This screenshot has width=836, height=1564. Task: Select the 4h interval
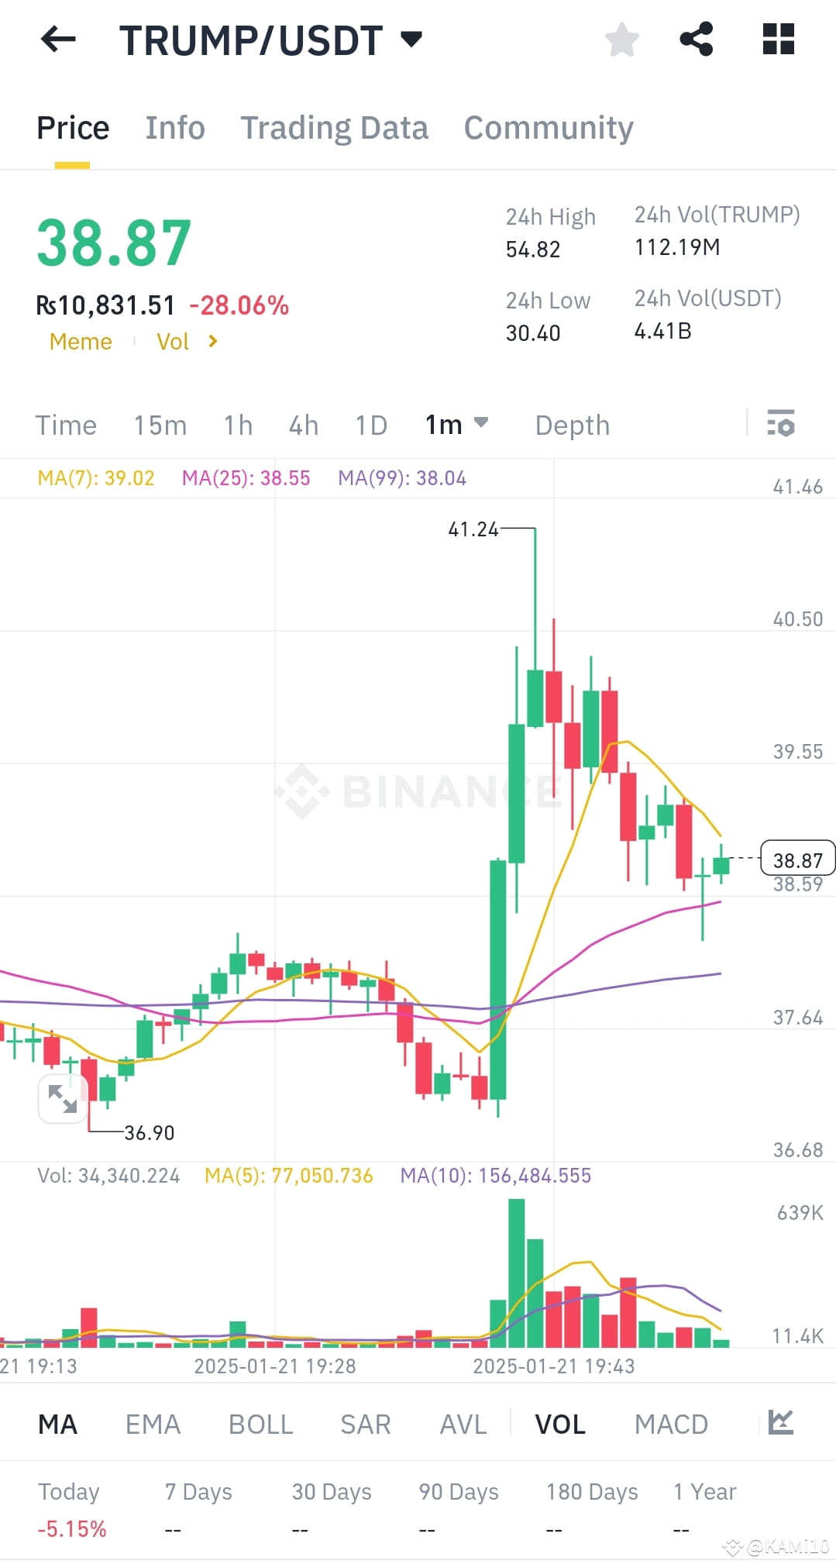click(x=304, y=425)
